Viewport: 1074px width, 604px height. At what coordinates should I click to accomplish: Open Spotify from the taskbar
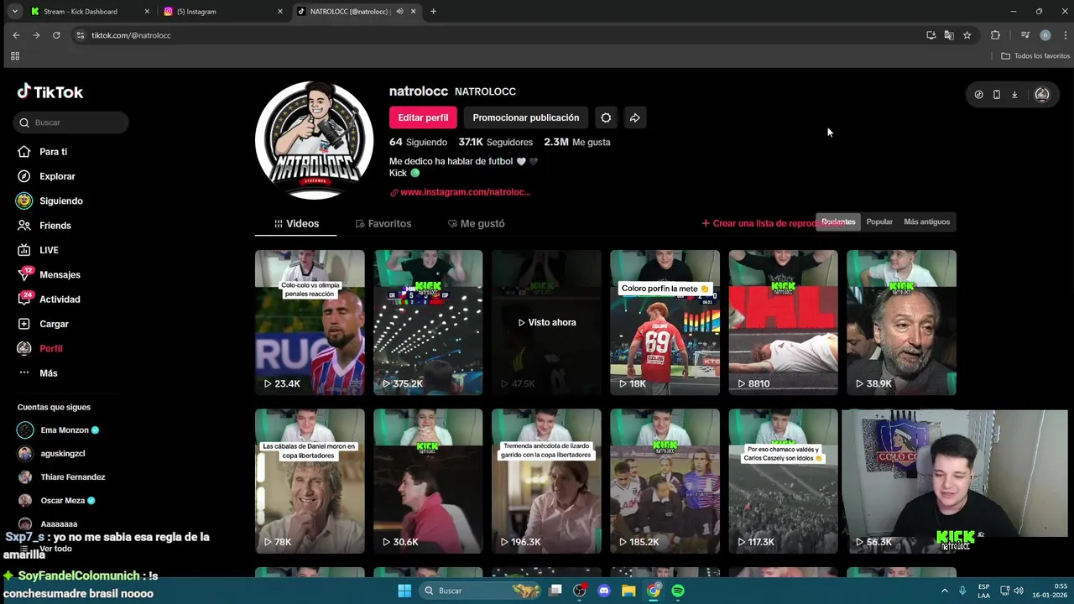pyautogui.click(x=678, y=591)
